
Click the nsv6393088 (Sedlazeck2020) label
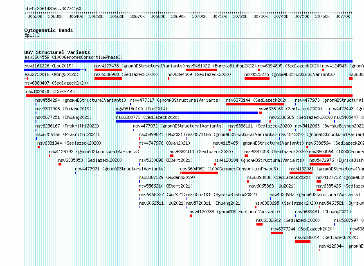(279, 177)
